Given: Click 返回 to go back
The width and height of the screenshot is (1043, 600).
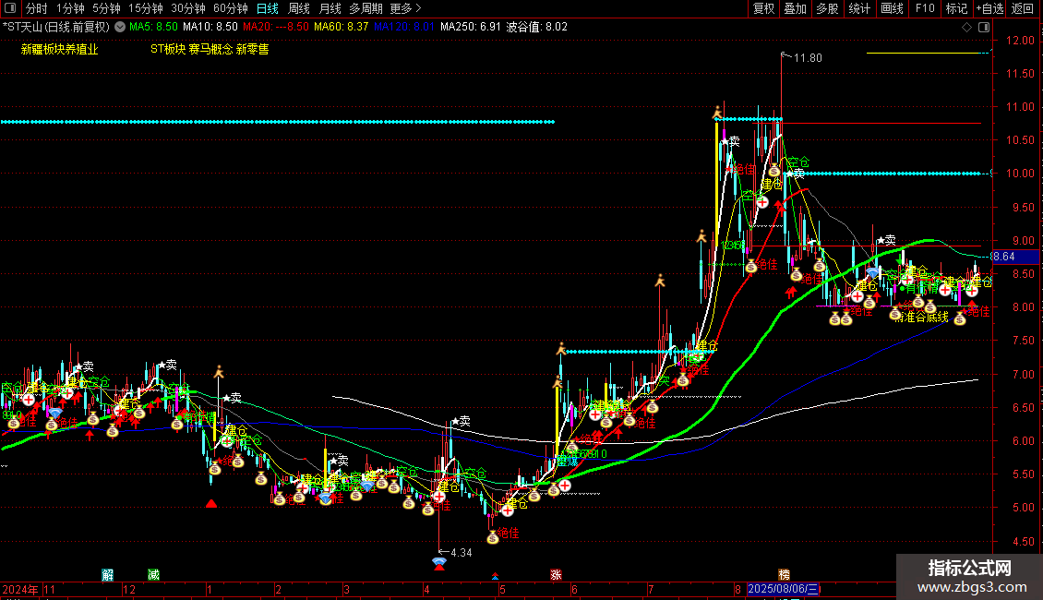Looking at the screenshot, I should 1023,8.
